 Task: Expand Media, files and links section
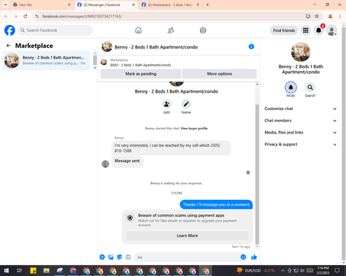click(x=300, y=132)
